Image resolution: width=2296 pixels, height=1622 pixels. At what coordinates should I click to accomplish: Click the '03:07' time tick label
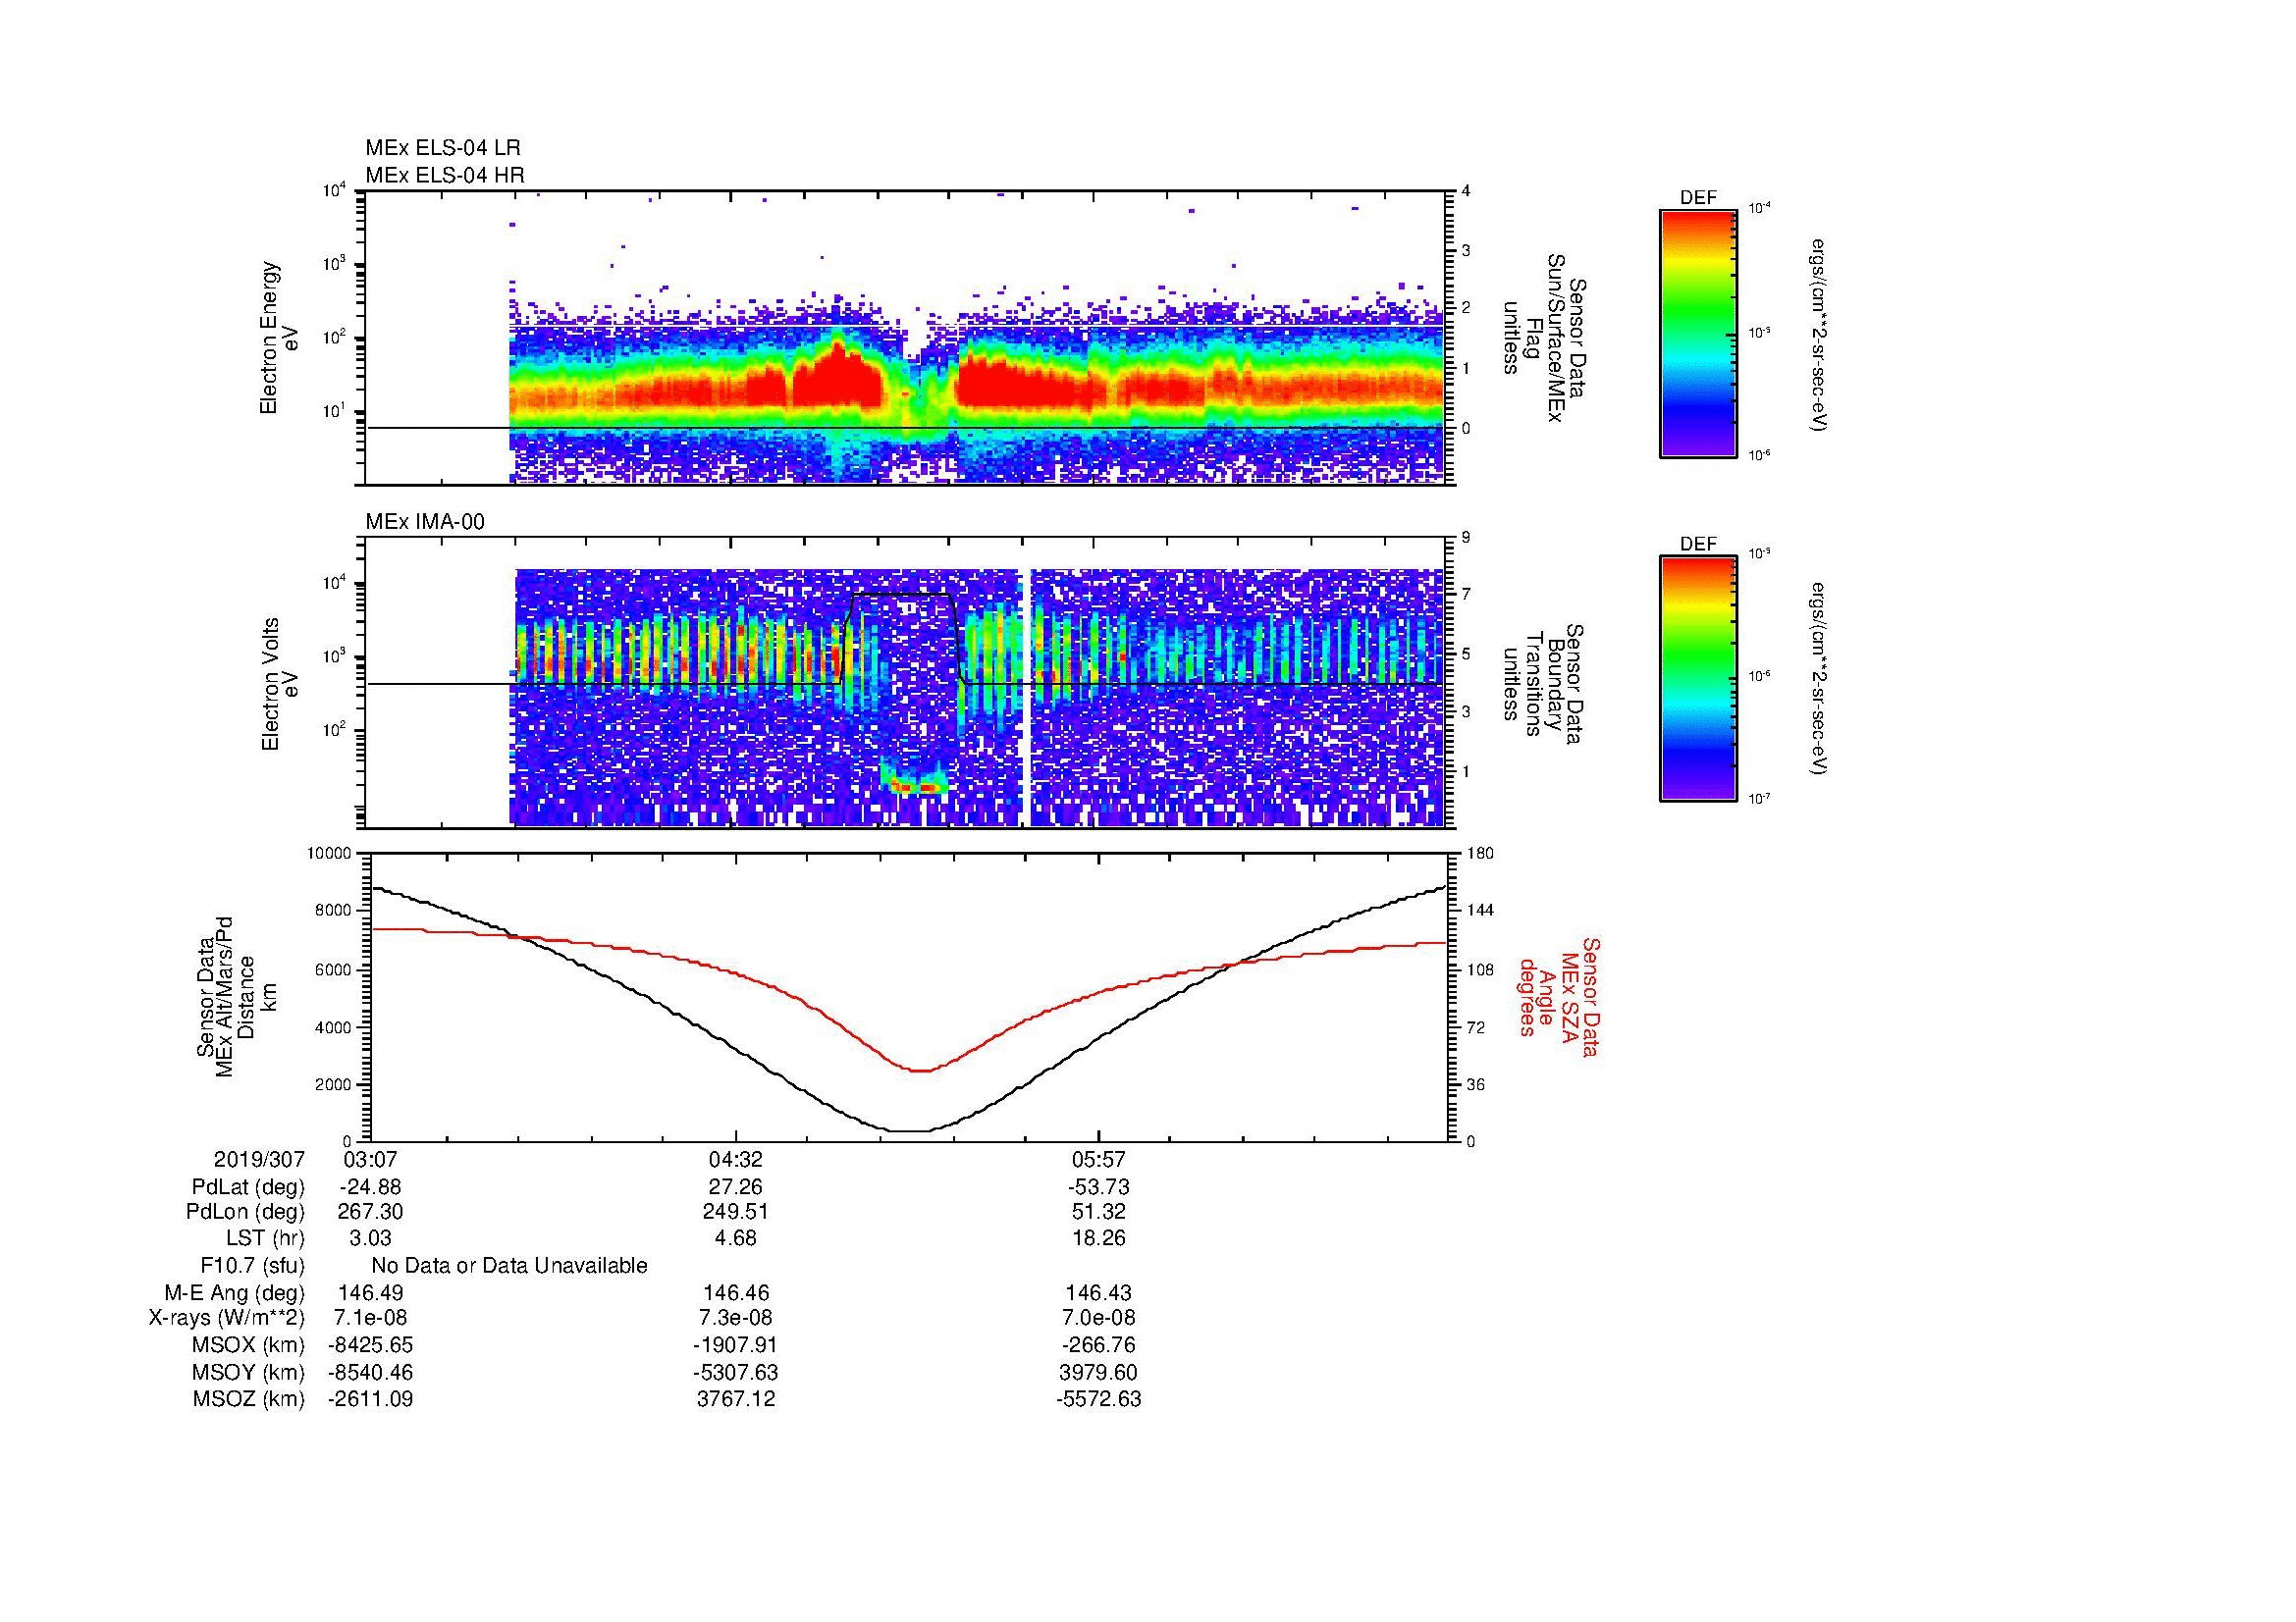(370, 1159)
